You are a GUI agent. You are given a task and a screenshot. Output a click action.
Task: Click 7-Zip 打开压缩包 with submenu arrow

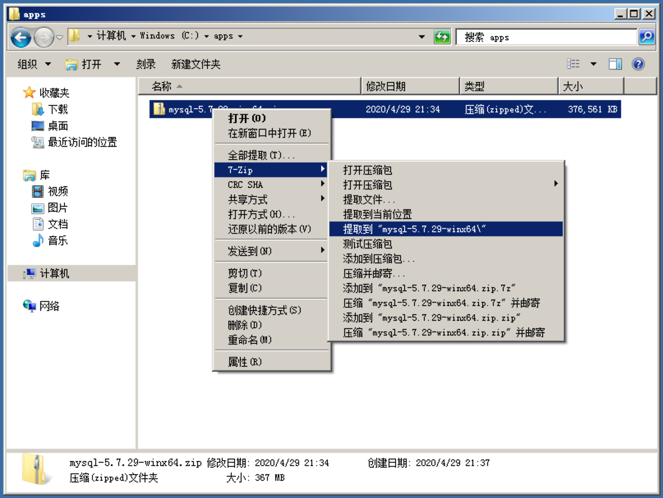[x=446, y=185]
